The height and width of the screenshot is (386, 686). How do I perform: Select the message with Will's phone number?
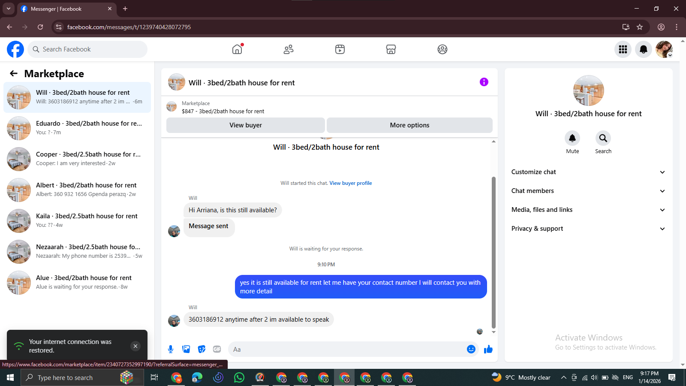coord(259,320)
